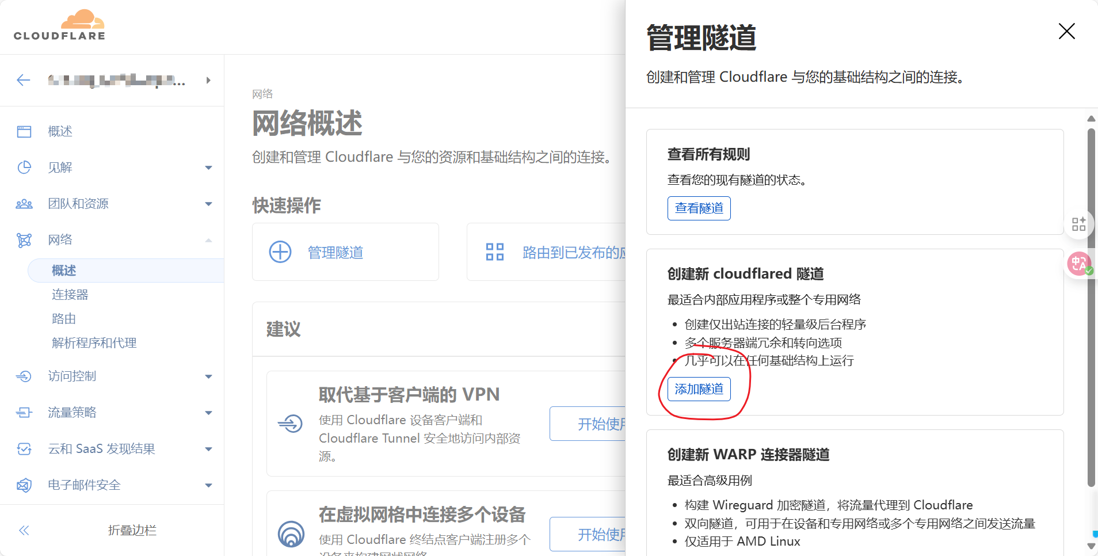Click the Cloudflare logo

[59, 25]
